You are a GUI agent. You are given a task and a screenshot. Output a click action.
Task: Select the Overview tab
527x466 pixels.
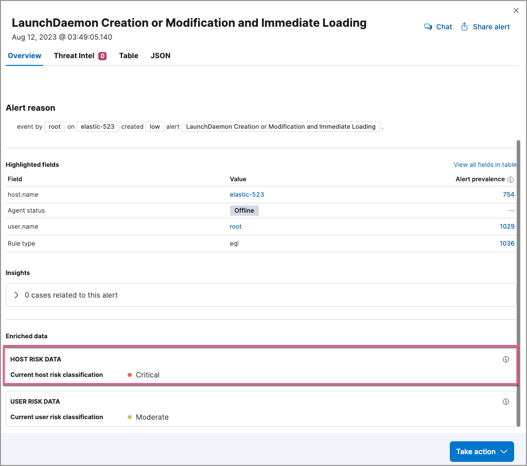pyautogui.click(x=24, y=56)
